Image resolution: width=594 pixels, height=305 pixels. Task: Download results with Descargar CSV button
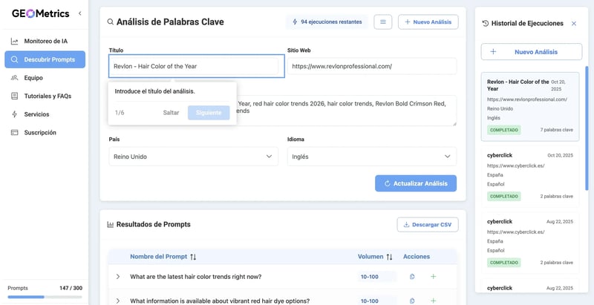click(428, 225)
